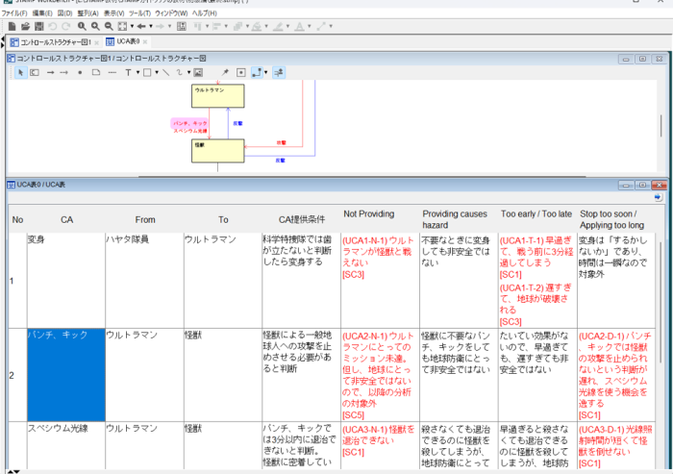673x474 pixels.
Task: Click the line color pen icon
Action: pyautogui.click(x=278, y=26)
